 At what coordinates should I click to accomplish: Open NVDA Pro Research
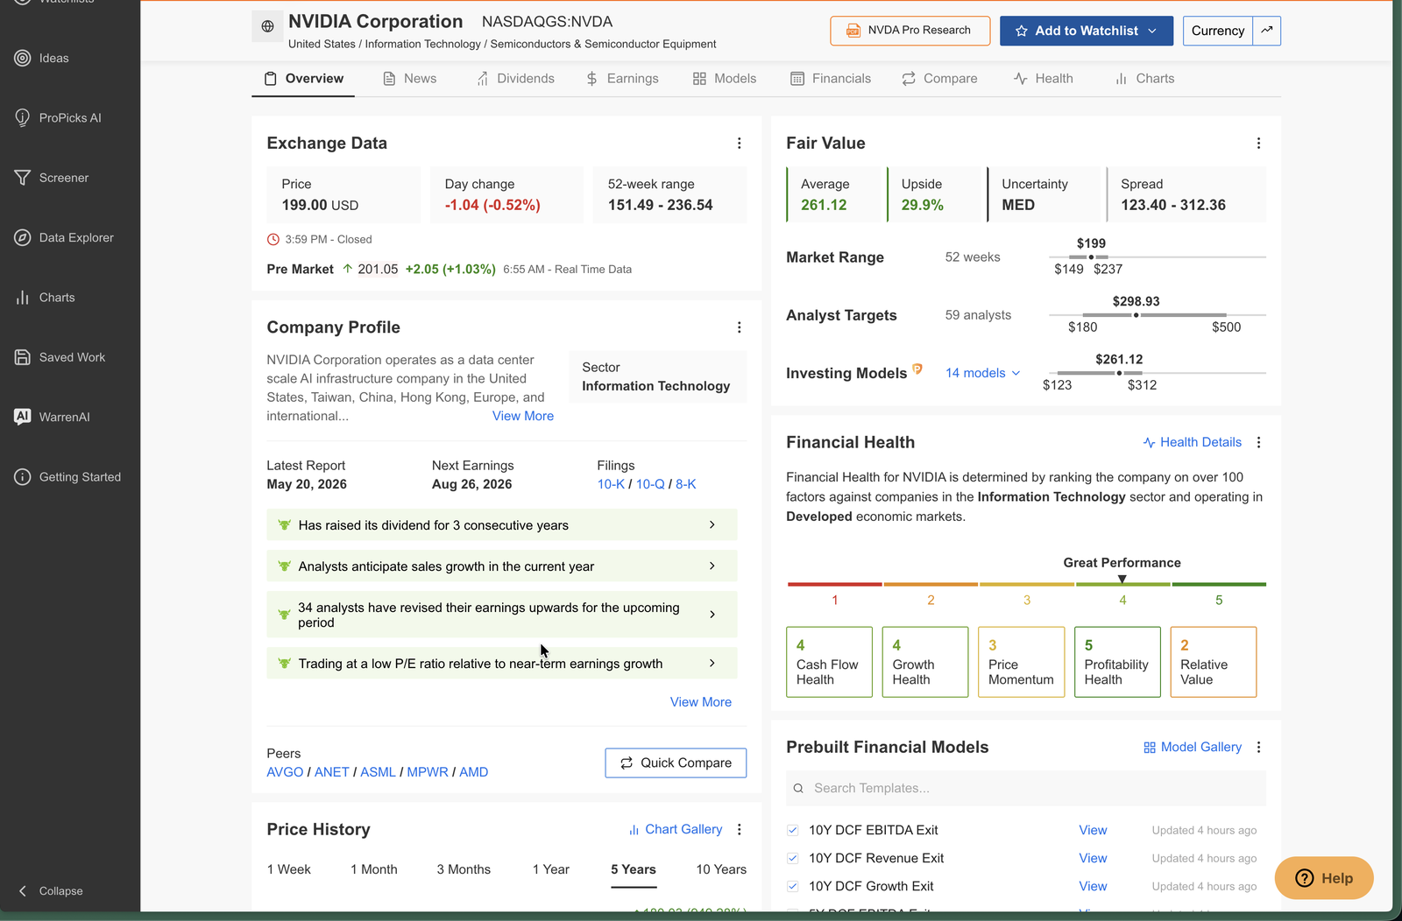pyautogui.click(x=910, y=31)
